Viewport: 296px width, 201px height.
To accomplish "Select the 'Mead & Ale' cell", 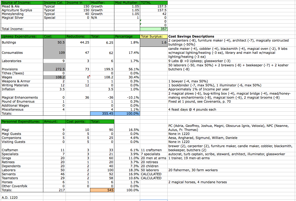I will point(22,7).
